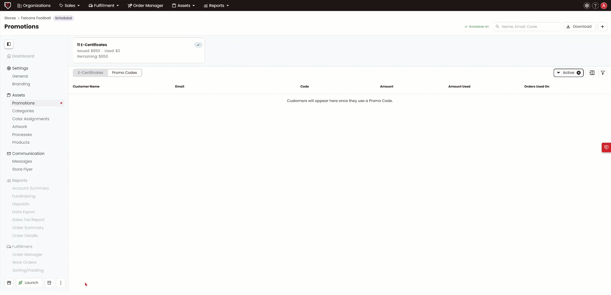
Task: Open General settings in sidebar
Action: point(20,76)
